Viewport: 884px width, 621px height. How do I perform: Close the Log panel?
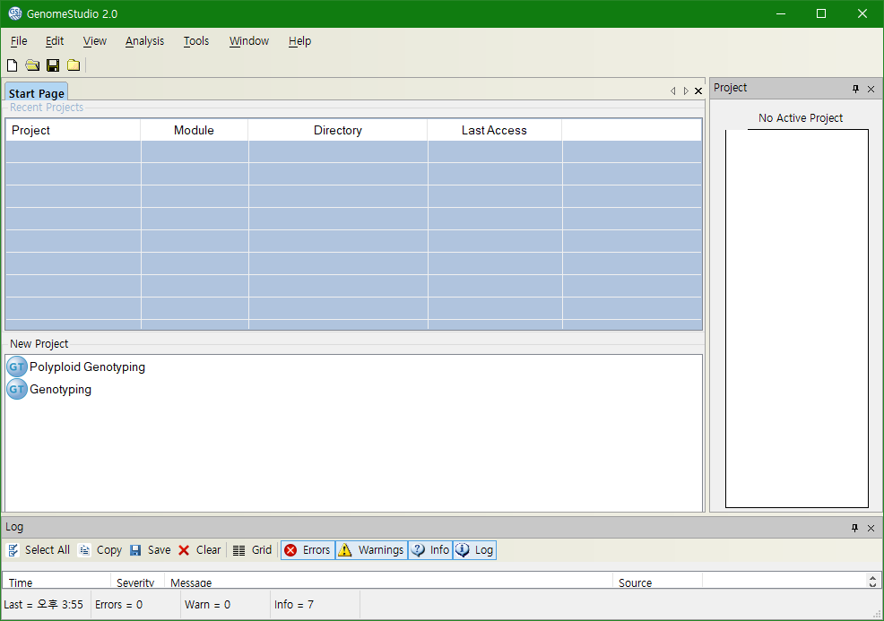tap(871, 528)
